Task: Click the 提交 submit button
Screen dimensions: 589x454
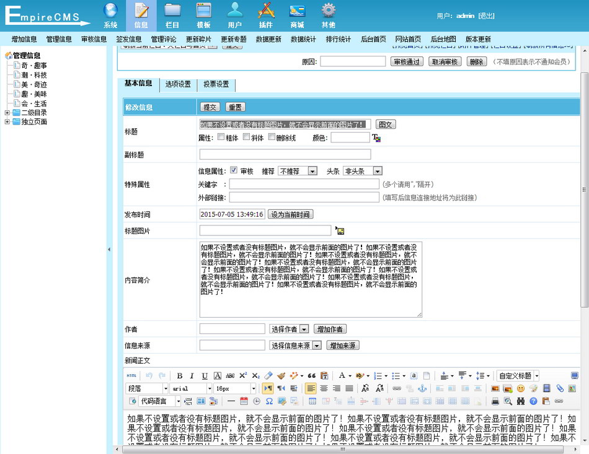Action: tap(210, 107)
